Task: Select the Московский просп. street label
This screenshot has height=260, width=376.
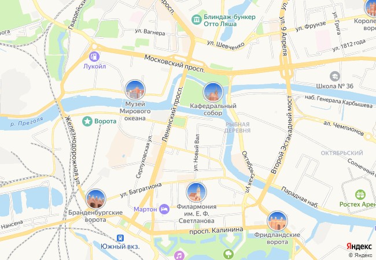Action: [175, 64]
